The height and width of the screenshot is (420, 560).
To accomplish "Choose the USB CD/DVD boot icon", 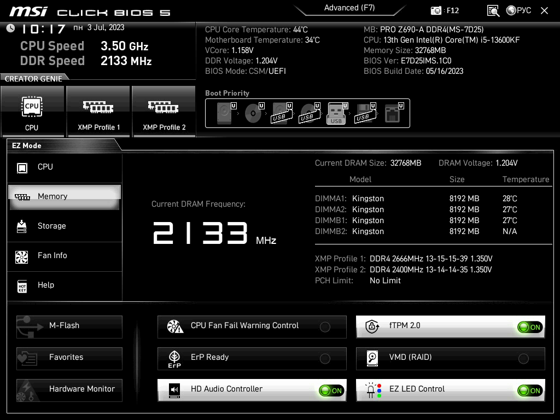I will [x=309, y=113].
